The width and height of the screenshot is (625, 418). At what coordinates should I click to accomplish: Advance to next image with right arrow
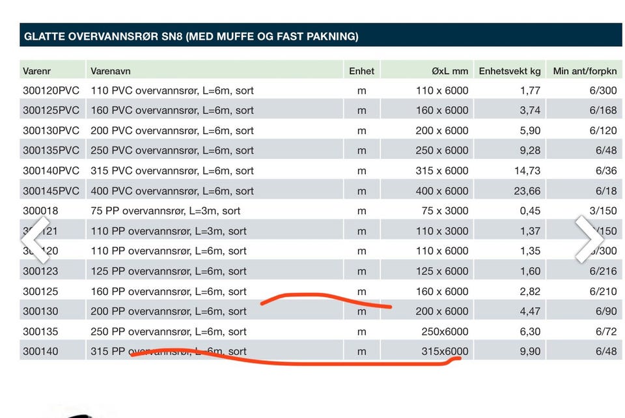pyautogui.click(x=589, y=240)
